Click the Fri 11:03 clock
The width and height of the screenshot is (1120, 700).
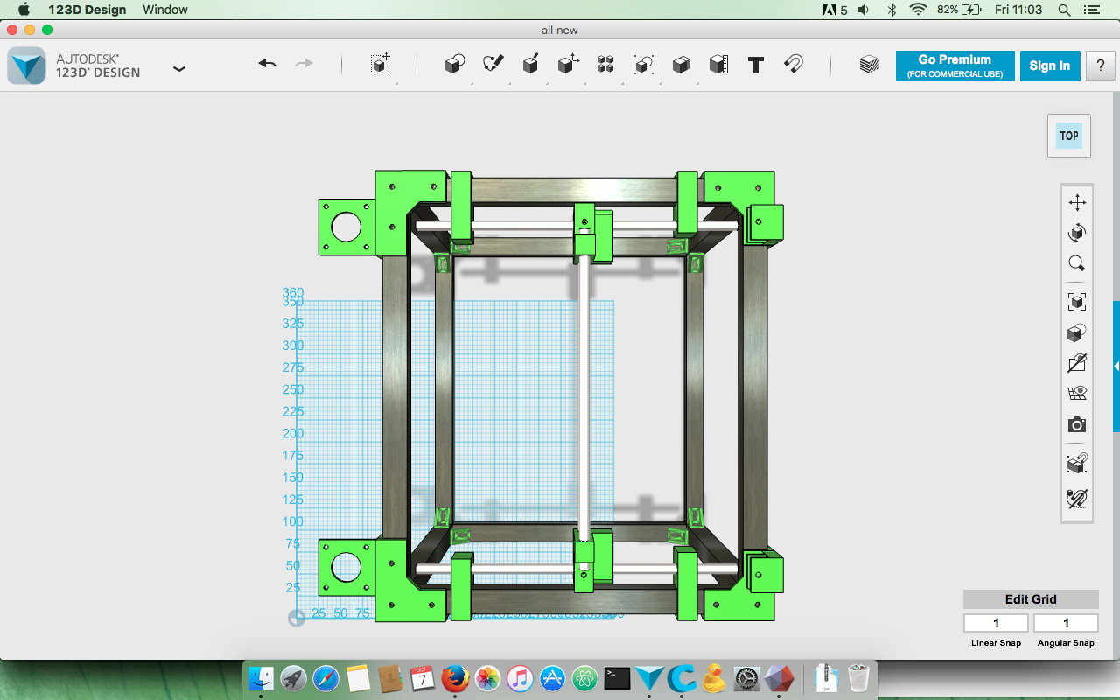(1018, 10)
